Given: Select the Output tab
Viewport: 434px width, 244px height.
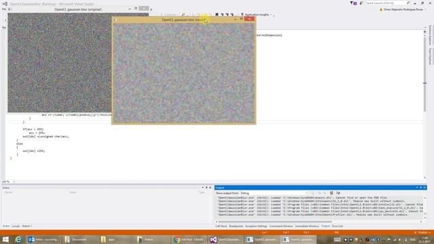Looking at the screenshot, I should (x=325, y=226).
